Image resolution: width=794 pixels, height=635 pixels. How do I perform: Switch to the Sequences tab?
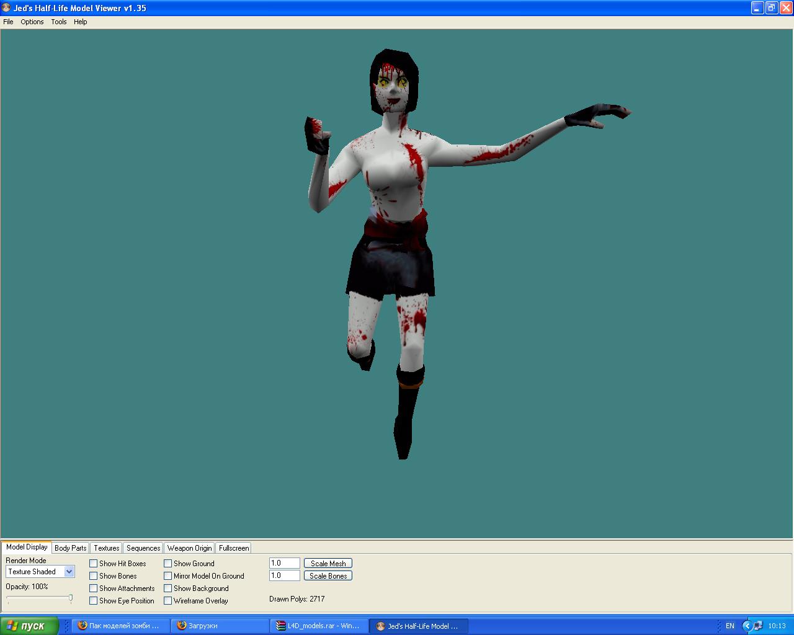143,548
